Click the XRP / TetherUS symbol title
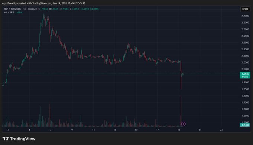This screenshot has width=253, height=145. (20, 9)
